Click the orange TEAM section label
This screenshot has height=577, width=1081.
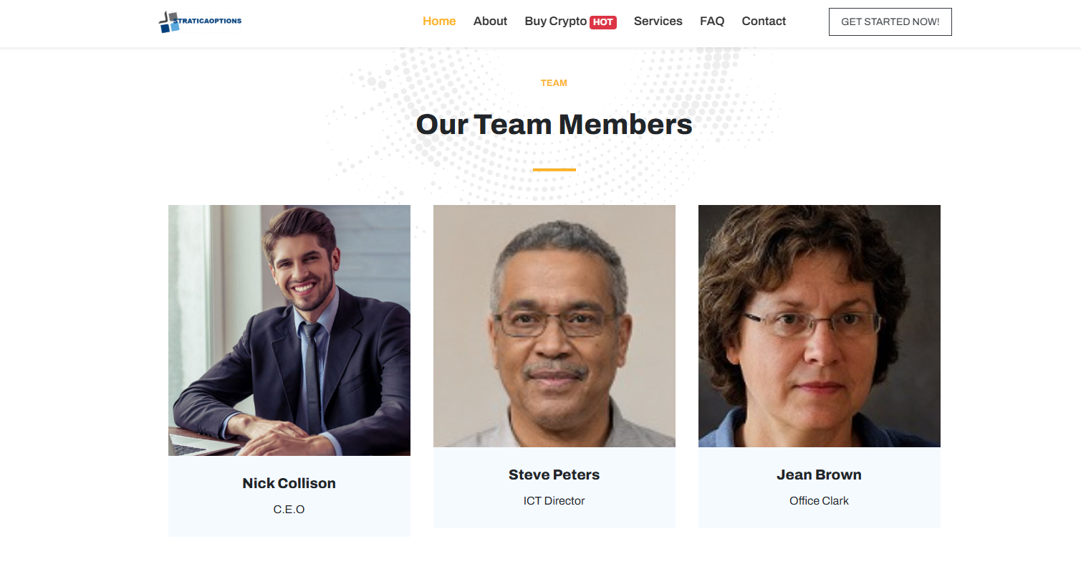coord(554,83)
